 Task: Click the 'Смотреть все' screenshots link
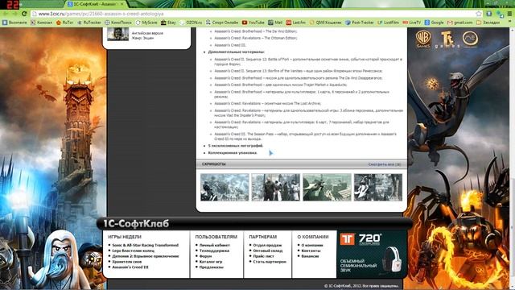(x=385, y=164)
